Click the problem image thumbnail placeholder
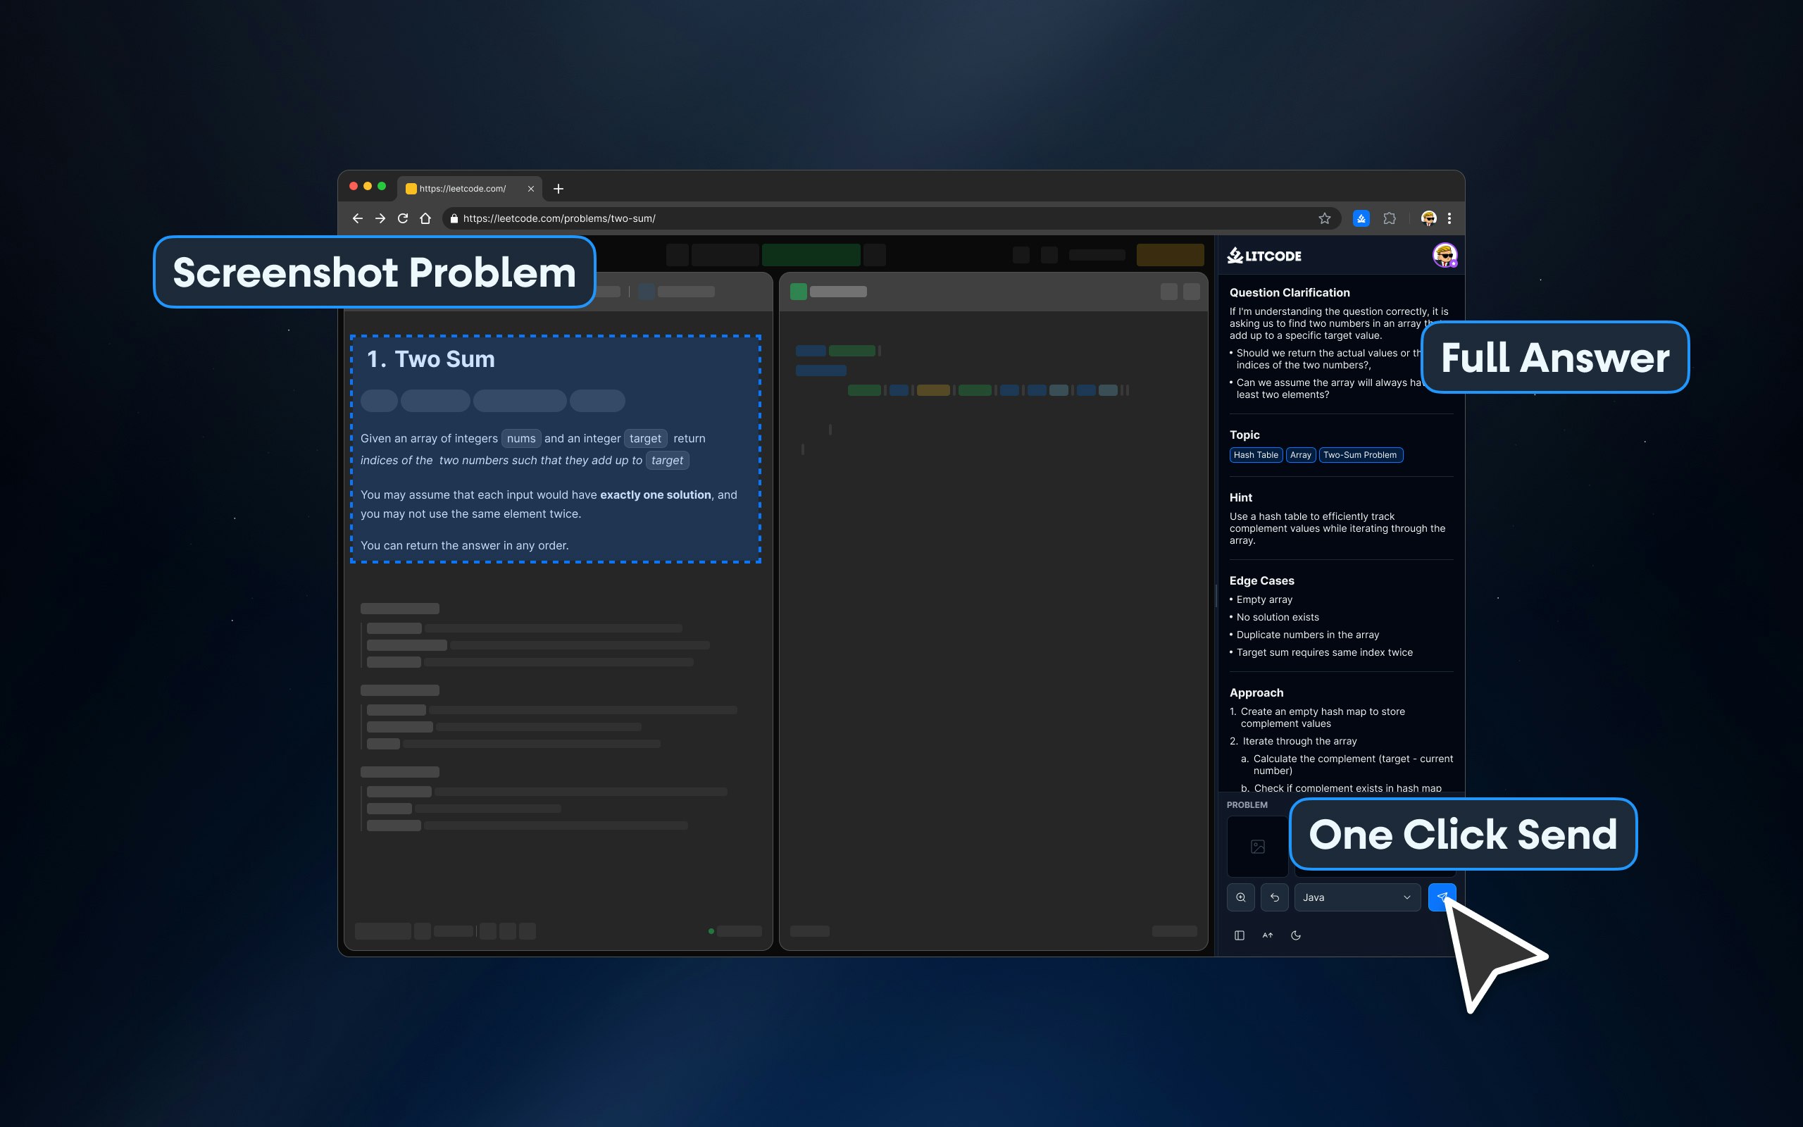Image resolution: width=1803 pixels, height=1127 pixels. (x=1257, y=847)
